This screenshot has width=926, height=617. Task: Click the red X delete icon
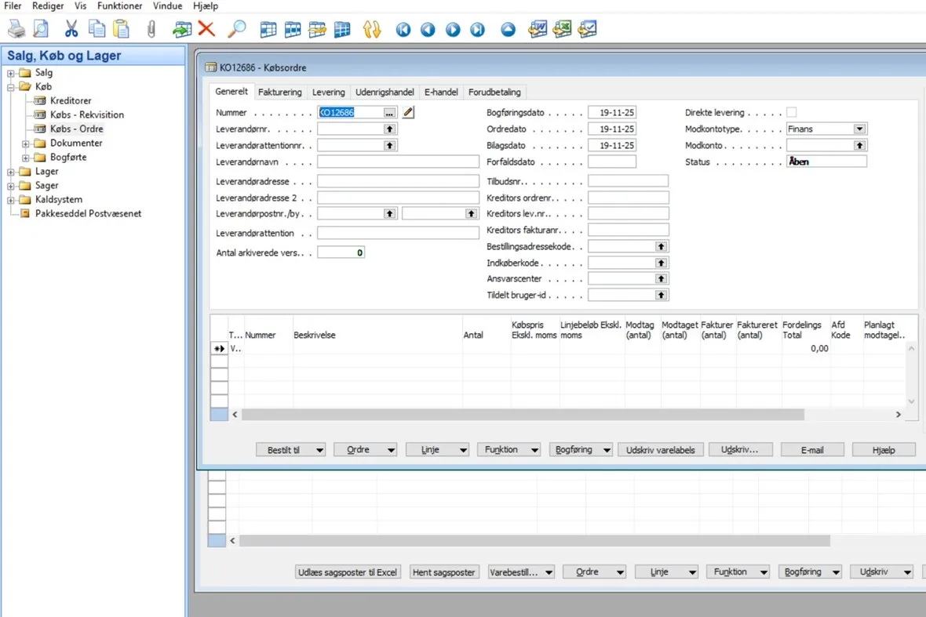pyautogui.click(x=206, y=30)
